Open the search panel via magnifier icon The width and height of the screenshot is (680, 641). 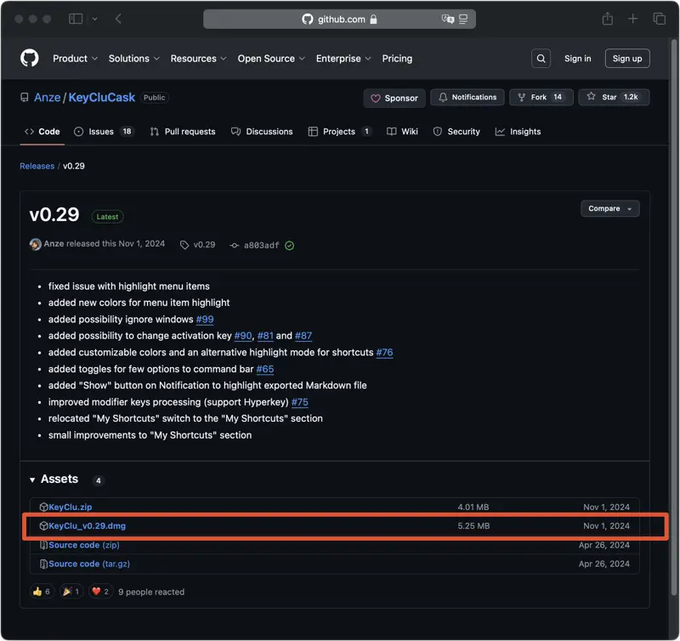pos(541,59)
